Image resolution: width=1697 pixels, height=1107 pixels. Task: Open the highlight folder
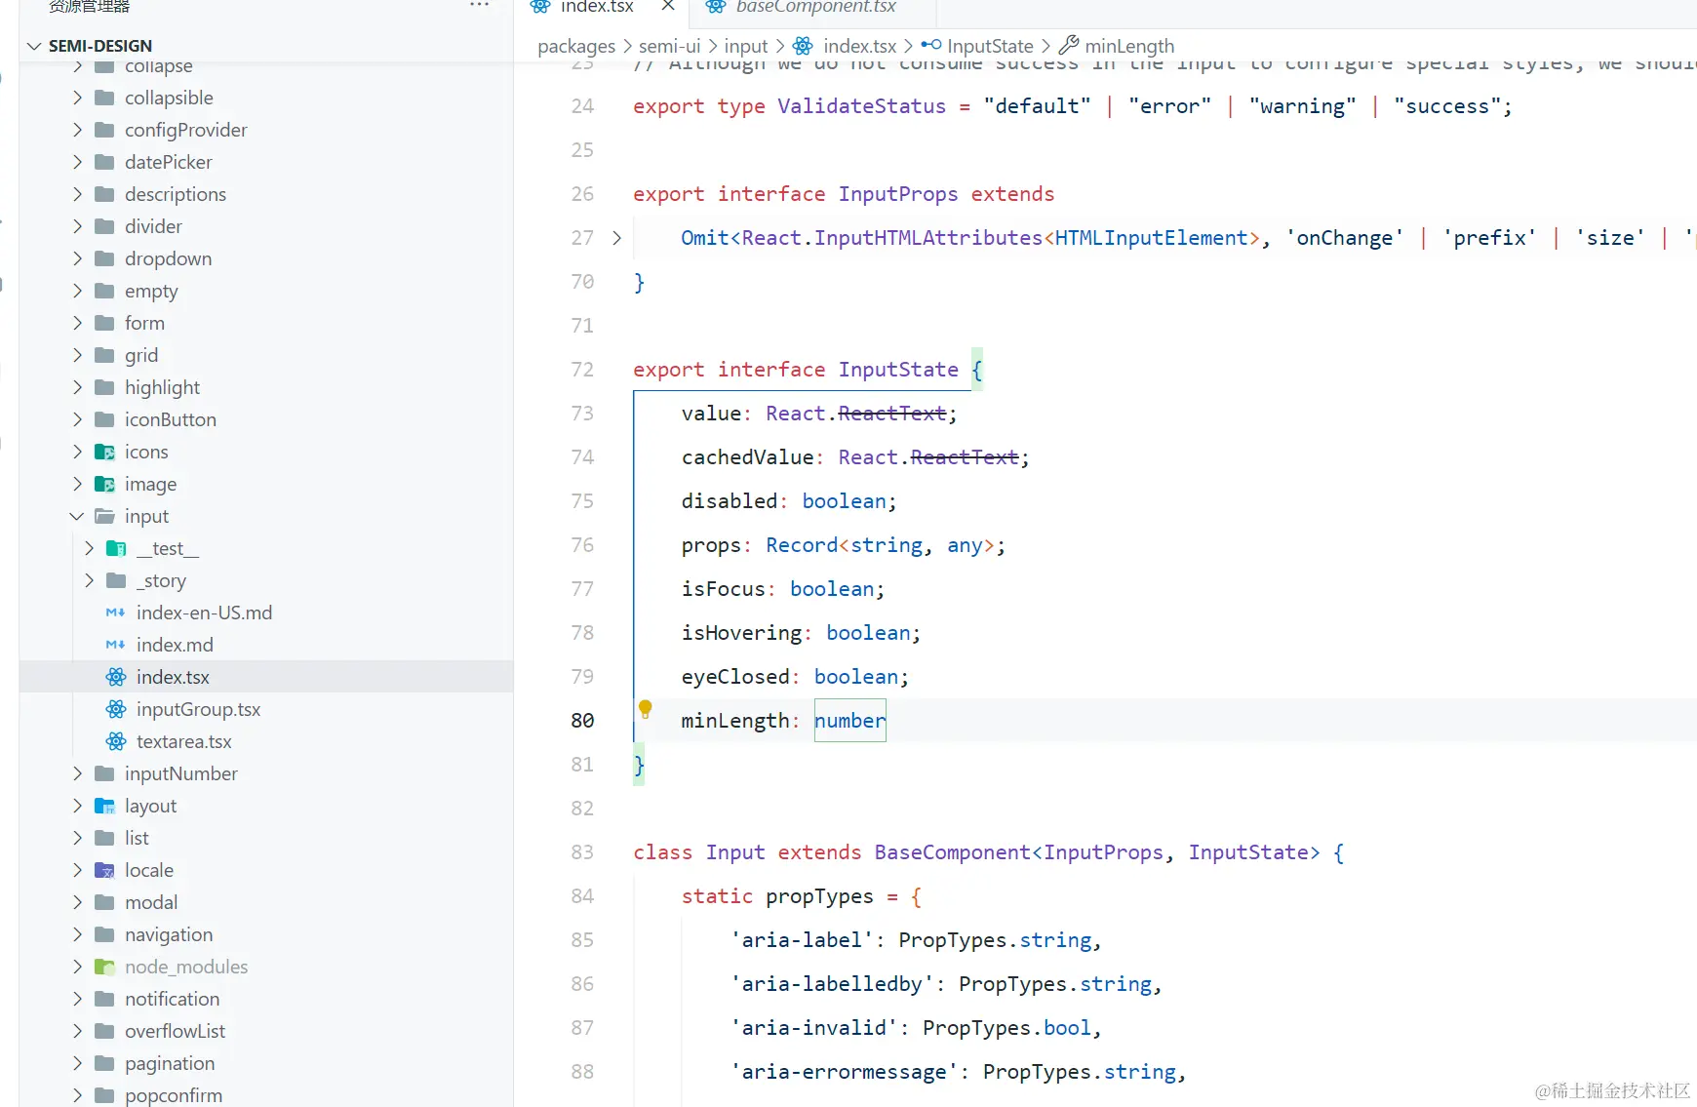coord(162,387)
